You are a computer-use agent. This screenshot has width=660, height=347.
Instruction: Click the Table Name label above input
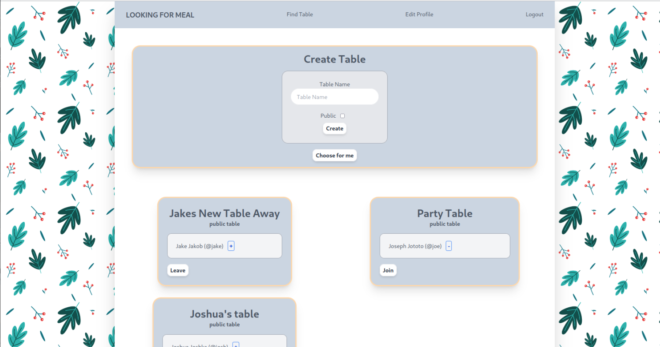click(335, 84)
